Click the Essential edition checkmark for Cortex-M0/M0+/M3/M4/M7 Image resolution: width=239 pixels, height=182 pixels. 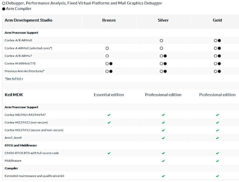tap(109, 115)
